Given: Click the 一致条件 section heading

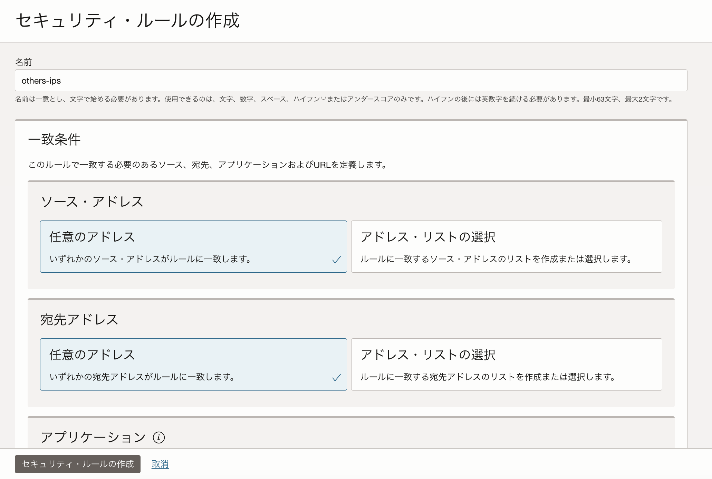Looking at the screenshot, I should [54, 140].
